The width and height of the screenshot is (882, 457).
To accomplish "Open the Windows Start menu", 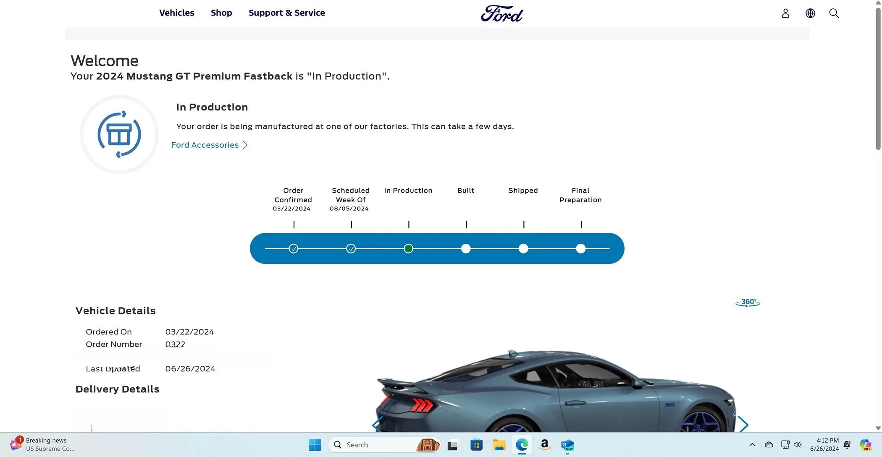I will (315, 445).
